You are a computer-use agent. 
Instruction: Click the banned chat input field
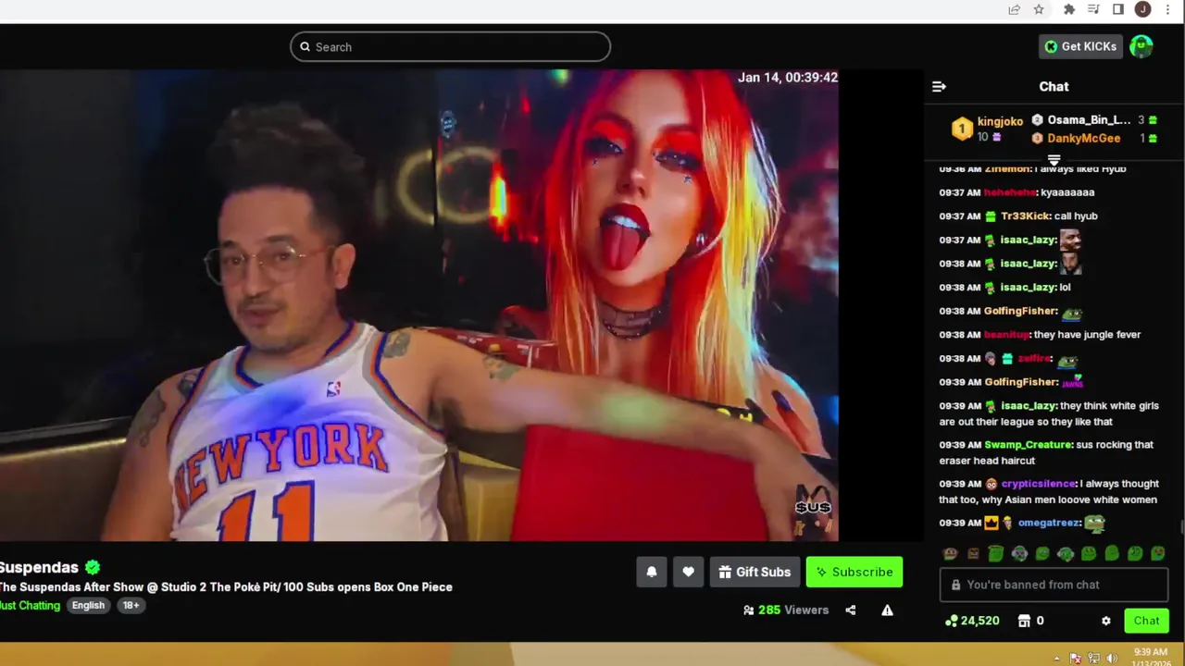pyautogui.click(x=1054, y=585)
